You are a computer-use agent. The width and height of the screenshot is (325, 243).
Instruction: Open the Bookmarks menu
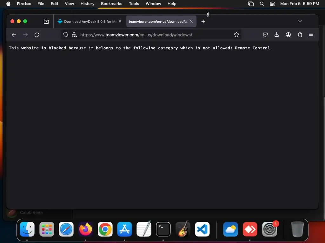click(111, 3)
